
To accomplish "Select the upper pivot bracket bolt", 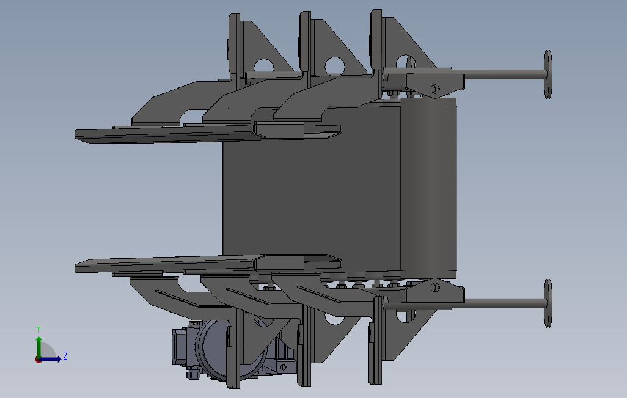I will point(436,89).
